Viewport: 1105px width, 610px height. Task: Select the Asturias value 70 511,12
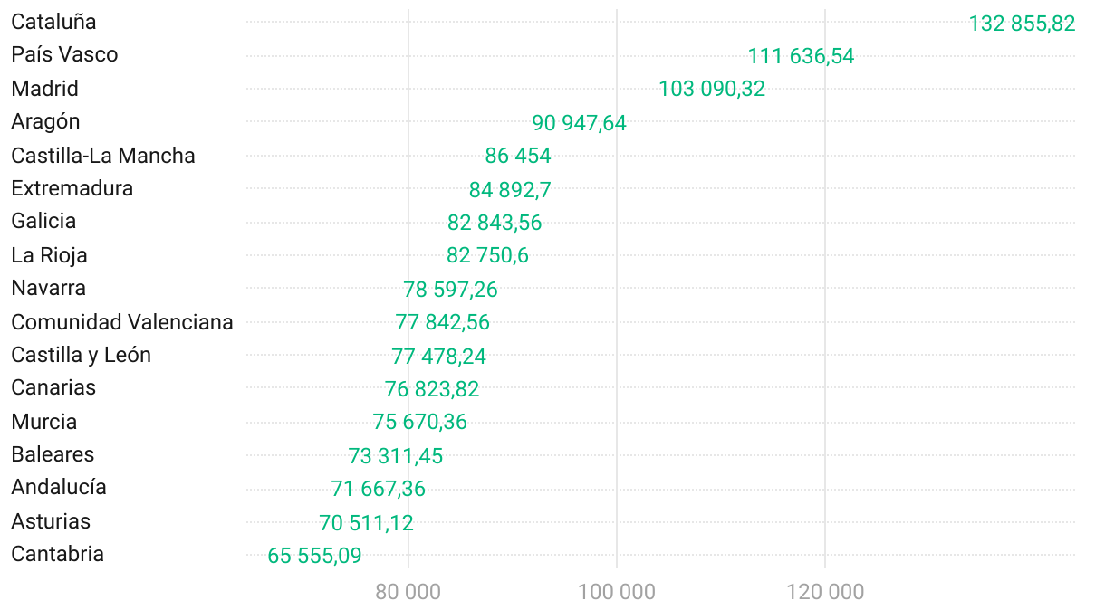pos(366,523)
